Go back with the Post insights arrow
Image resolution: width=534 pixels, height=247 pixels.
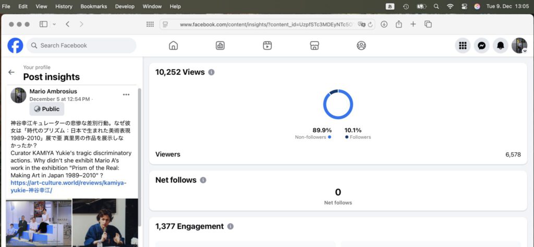click(x=11, y=72)
